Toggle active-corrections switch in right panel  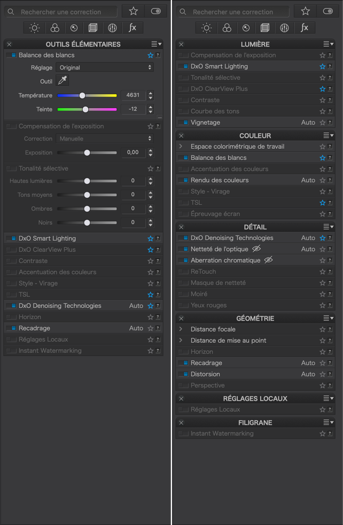[328, 11]
